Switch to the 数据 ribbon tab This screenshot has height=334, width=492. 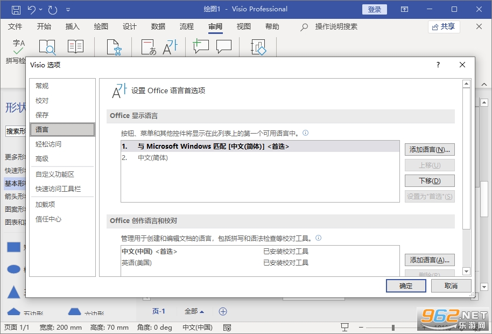(158, 27)
